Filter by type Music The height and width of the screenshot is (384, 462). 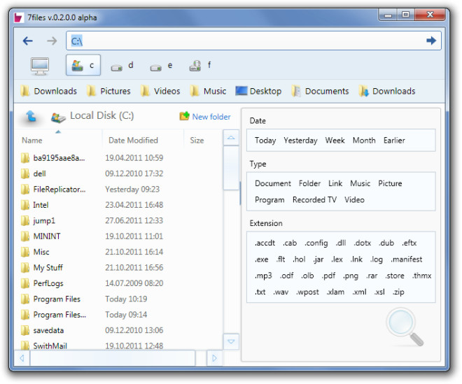tap(360, 183)
